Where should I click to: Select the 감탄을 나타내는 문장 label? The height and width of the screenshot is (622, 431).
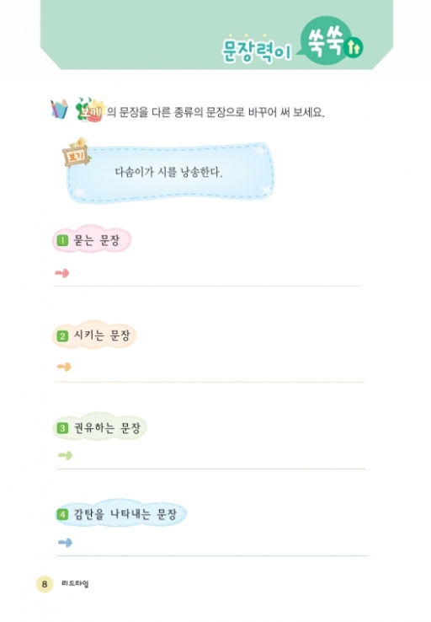(x=125, y=514)
